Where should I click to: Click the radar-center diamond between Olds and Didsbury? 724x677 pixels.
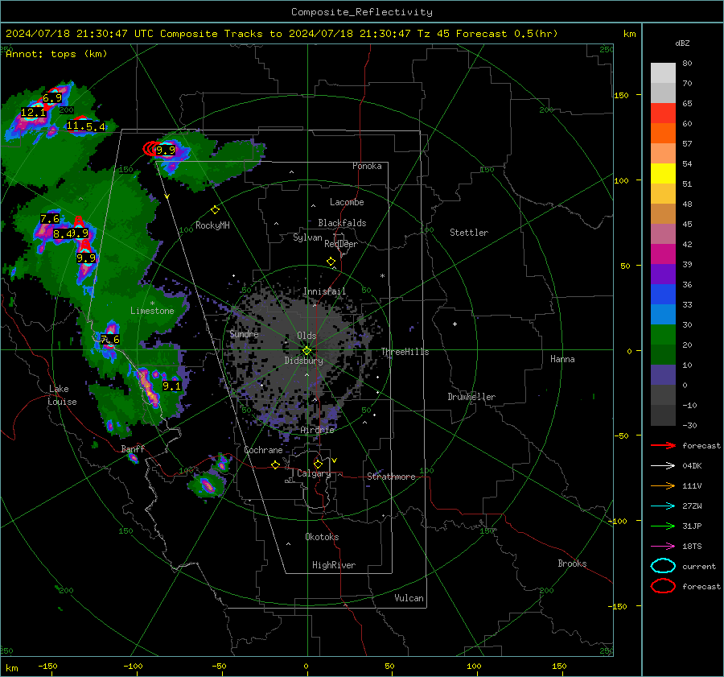point(306,351)
